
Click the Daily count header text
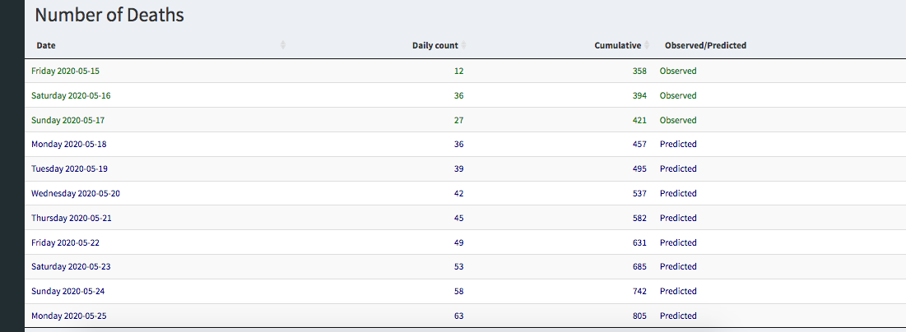[x=434, y=45]
